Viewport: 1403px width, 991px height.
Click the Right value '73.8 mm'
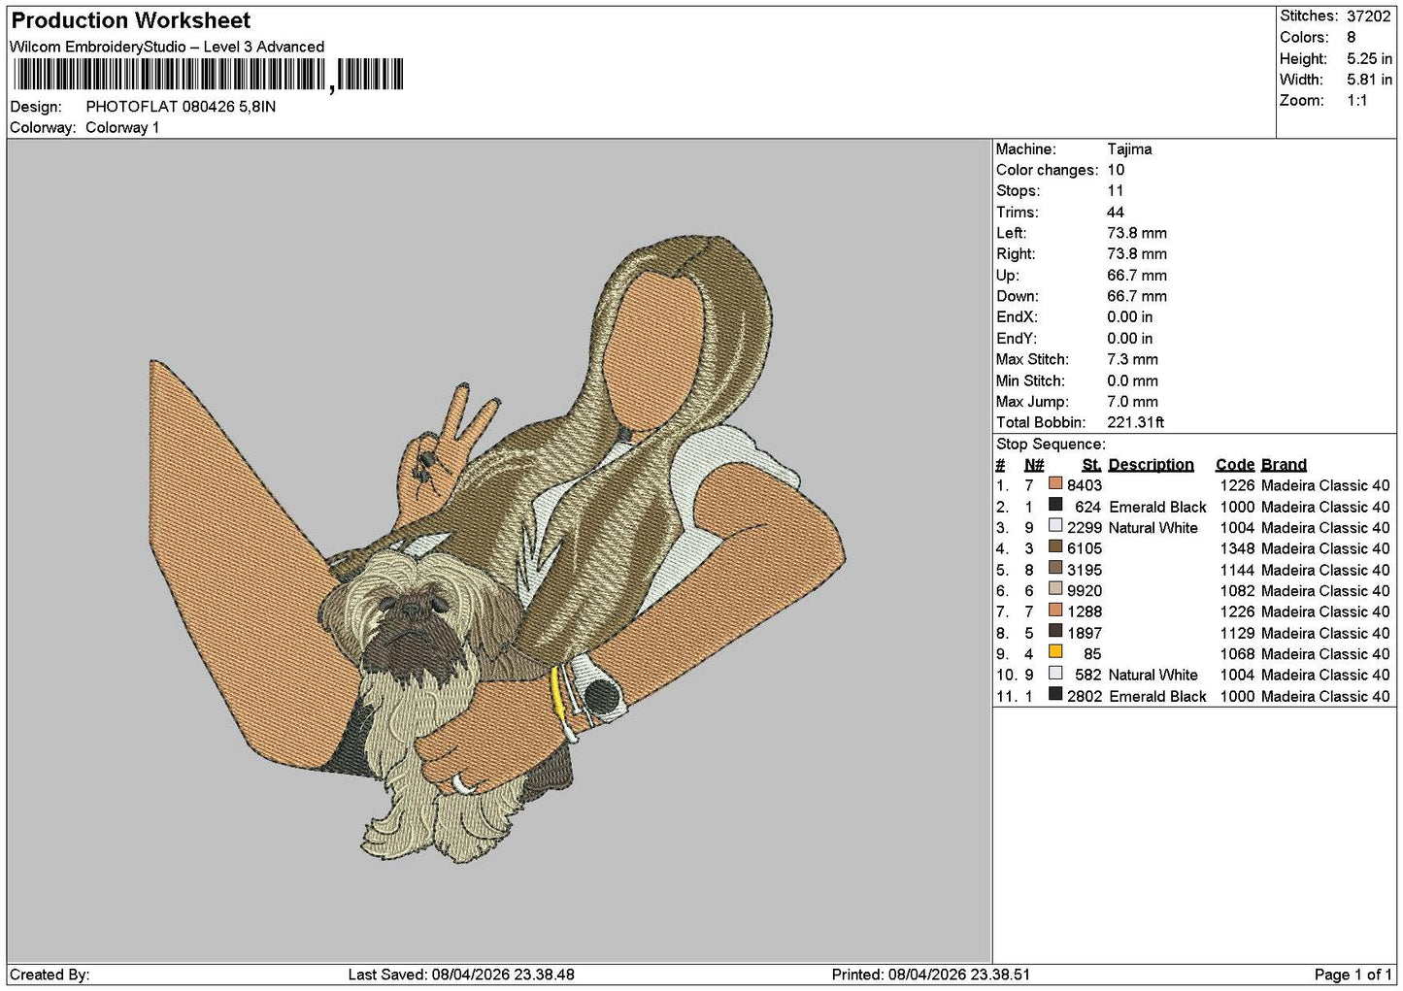click(1137, 254)
